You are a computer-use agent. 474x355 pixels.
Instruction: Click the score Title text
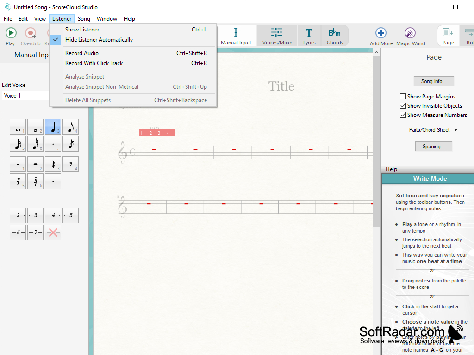pyautogui.click(x=281, y=86)
